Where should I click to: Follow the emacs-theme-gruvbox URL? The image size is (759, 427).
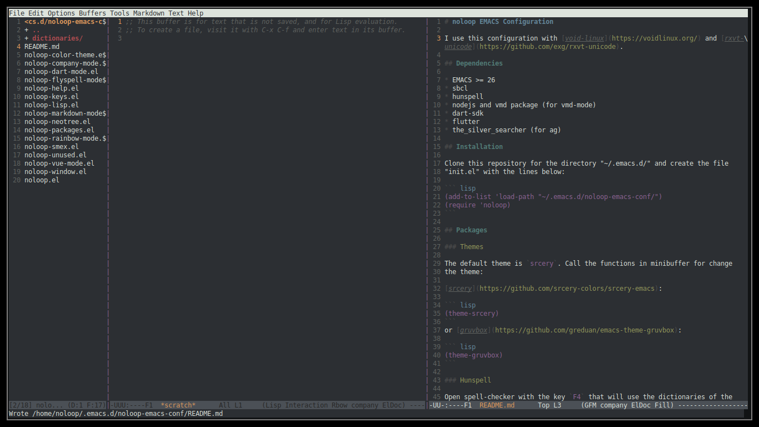click(x=585, y=330)
